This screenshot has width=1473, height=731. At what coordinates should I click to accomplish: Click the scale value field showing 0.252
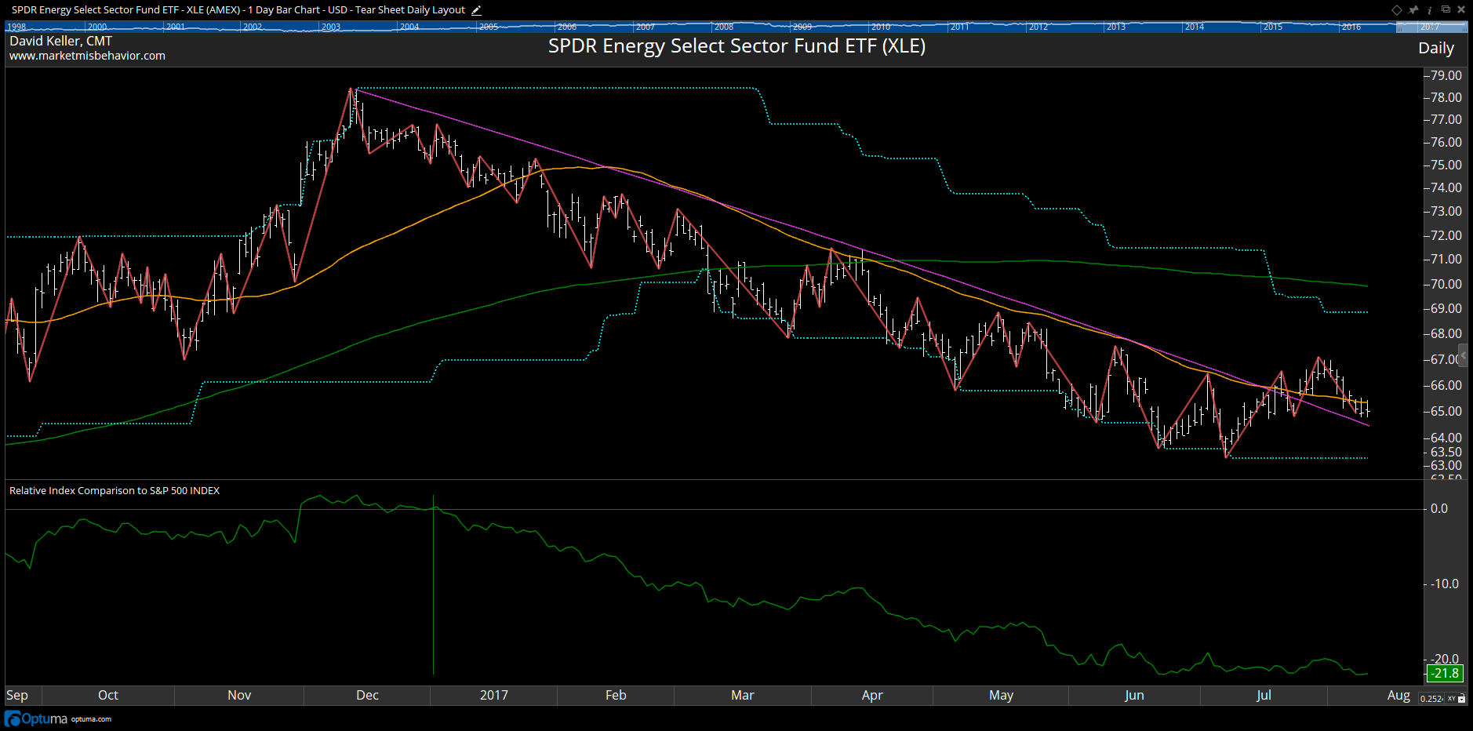[1431, 698]
